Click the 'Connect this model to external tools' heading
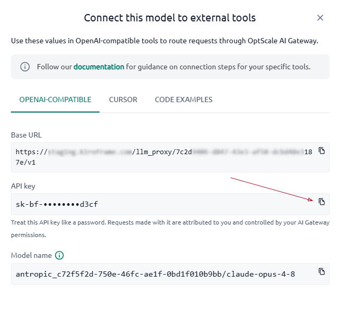Image resolution: width=339 pixels, height=323 pixels. pyautogui.click(x=170, y=18)
